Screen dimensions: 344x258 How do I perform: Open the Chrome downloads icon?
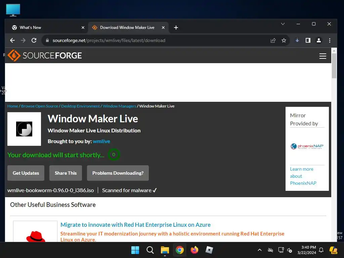(x=297, y=40)
